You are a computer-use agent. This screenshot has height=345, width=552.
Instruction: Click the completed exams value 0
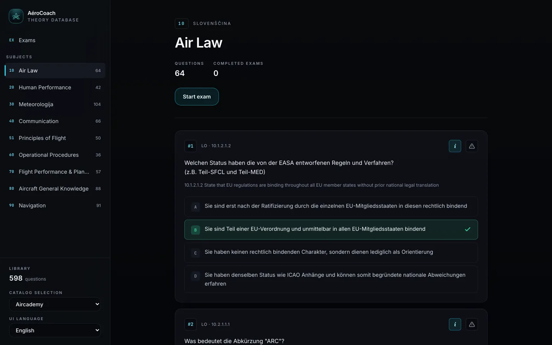coord(216,73)
